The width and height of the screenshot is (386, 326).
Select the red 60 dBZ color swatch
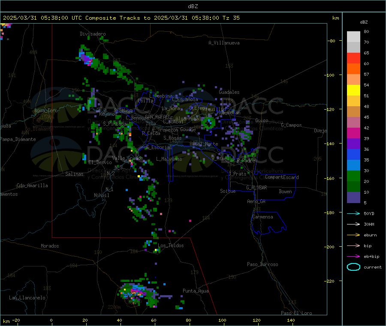pyautogui.click(x=353, y=58)
